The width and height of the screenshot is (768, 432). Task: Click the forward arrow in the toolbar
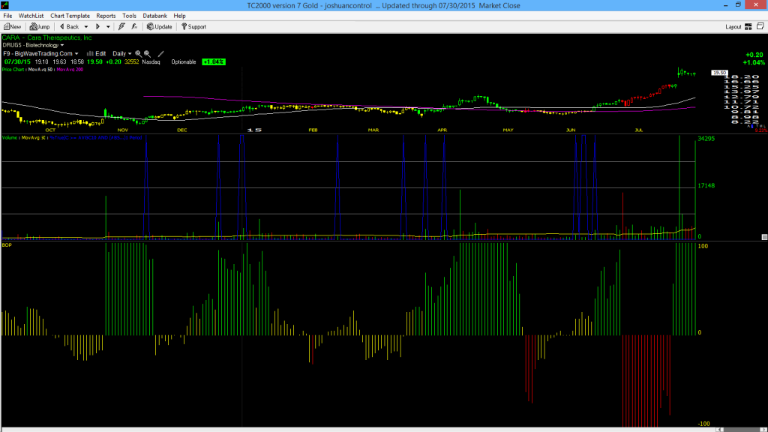tap(97, 27)
